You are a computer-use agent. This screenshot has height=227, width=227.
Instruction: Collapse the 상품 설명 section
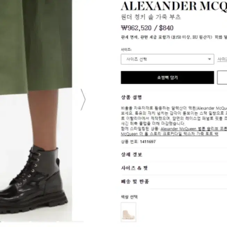tap(131, 97)
